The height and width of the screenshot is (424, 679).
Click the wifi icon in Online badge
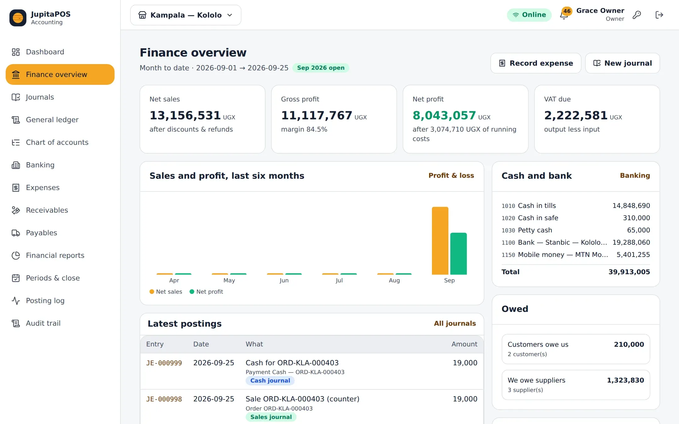coord(516,15)
